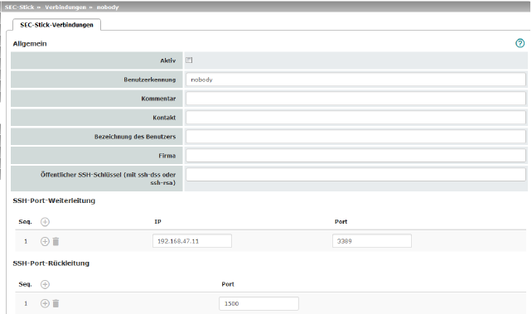Click the Allgemein section heading
The height and width of the screenshot is (314, 532).
[30, 44]
